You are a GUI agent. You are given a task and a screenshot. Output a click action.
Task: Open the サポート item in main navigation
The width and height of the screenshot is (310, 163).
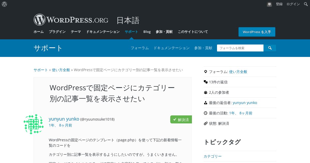(131, 32)
